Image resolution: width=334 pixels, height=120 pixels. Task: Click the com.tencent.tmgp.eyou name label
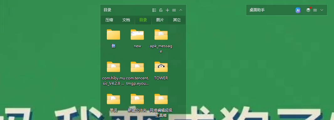point(138,81)
